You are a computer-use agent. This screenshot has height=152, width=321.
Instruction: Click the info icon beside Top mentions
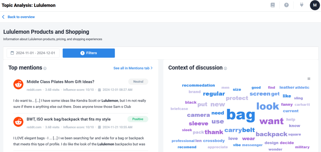coord(45,68)
